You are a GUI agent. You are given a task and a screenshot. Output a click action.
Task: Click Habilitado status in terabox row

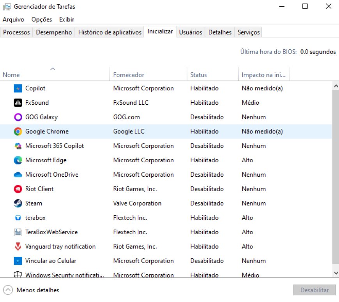[204, 218]
